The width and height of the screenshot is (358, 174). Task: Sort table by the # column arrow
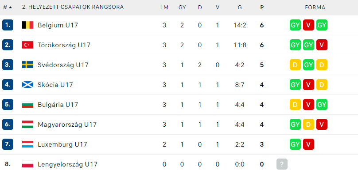10,8
